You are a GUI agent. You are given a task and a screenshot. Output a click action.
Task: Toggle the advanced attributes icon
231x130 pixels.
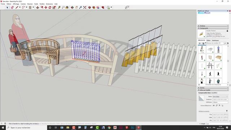(x=227, y=111)
